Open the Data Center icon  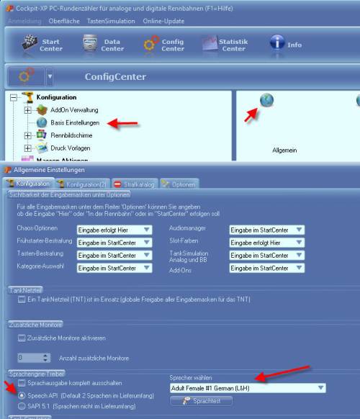tap(89, 42)
